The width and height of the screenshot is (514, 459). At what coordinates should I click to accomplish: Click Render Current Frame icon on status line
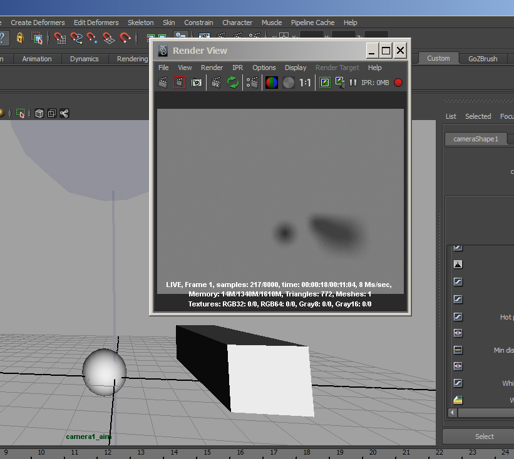pos(221,35)
